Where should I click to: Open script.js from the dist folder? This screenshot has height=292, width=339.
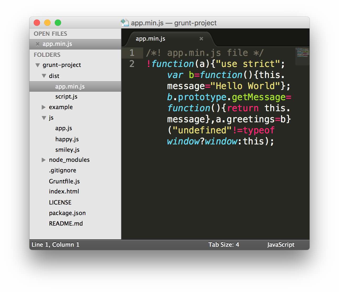pyautogui.click(x=66, y=97)
